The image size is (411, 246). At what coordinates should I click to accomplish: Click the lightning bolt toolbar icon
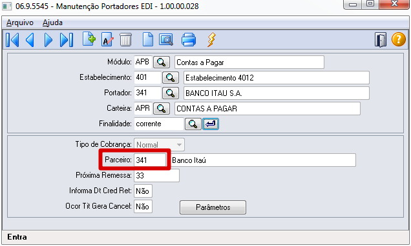(x=211, y=40)
